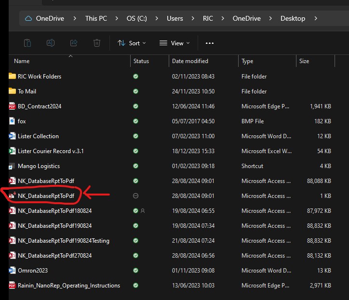Sort by the Date modified column header
This screenshot has height=300, width=349.
point(190,61)
